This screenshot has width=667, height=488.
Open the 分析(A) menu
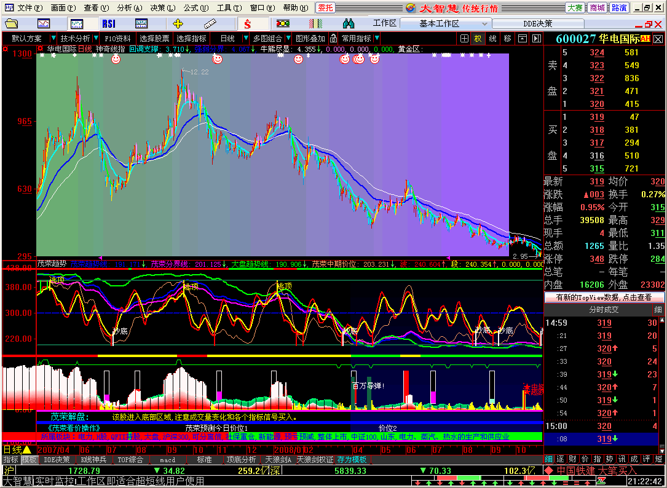(129, 8)
